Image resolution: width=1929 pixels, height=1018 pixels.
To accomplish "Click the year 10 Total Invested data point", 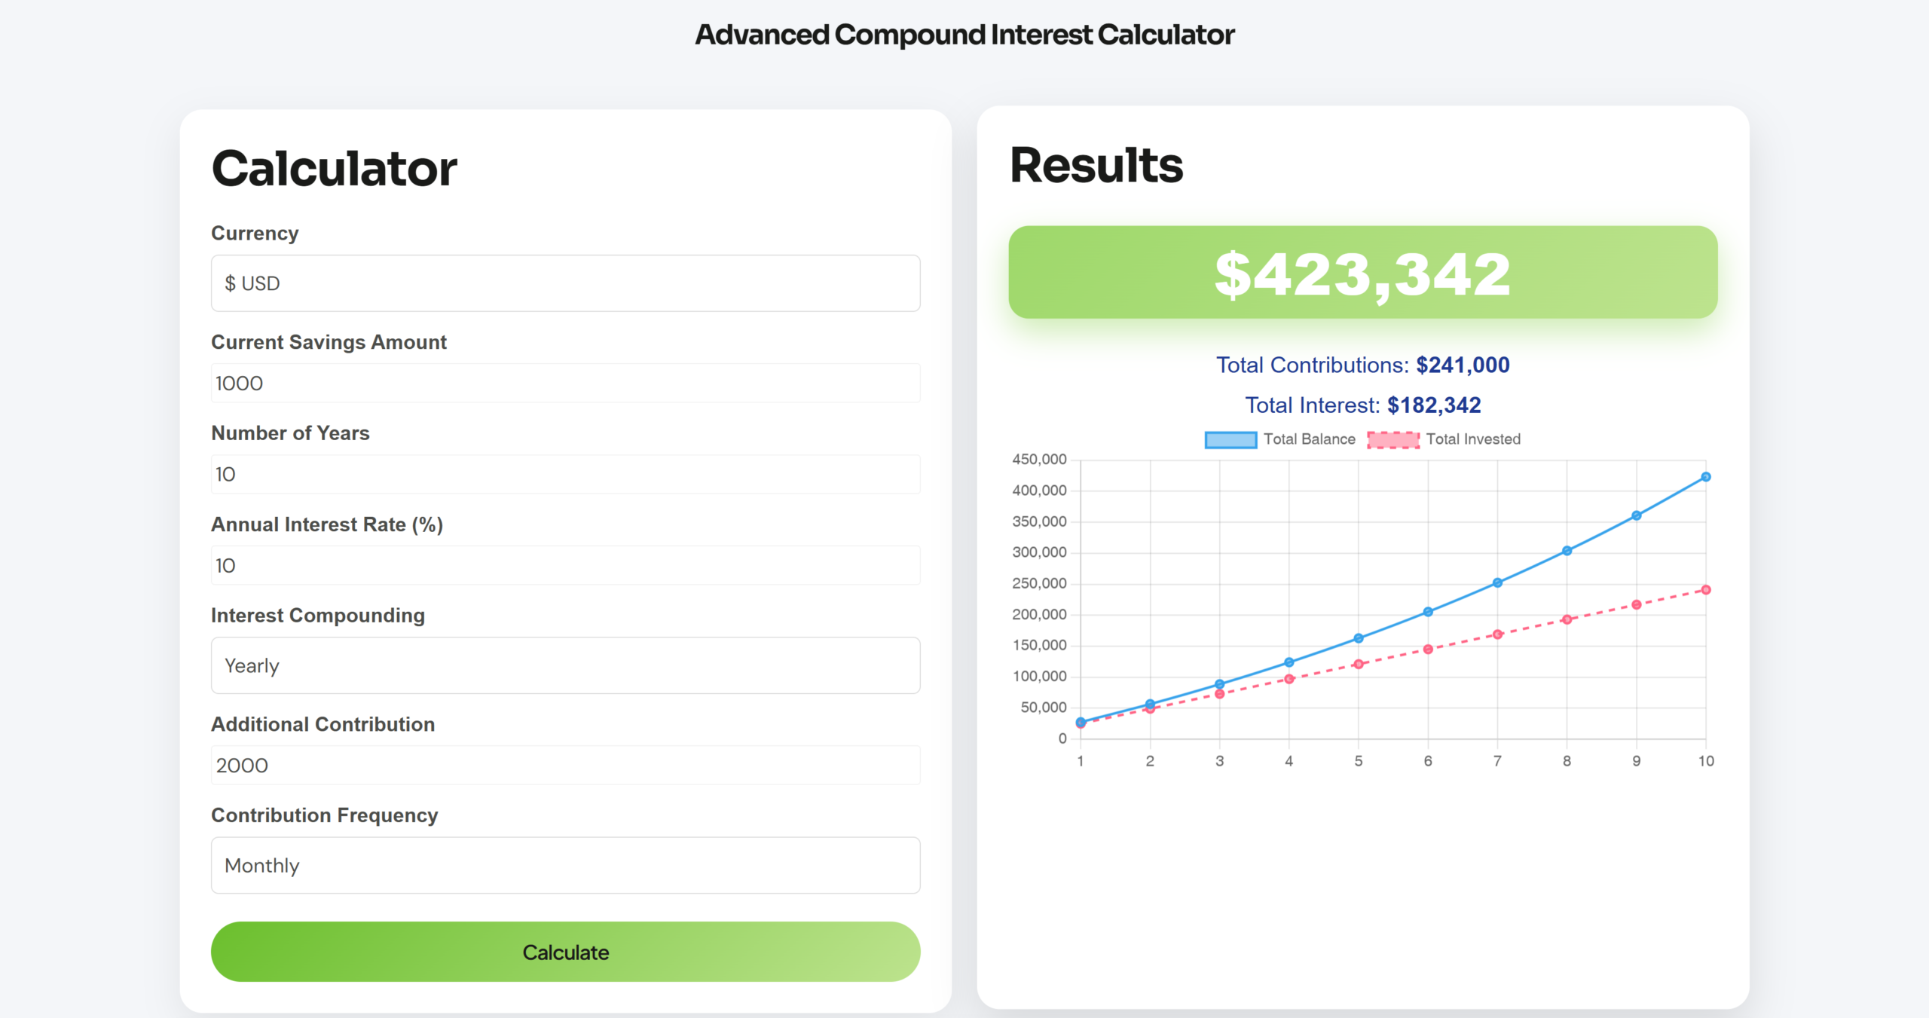I will pos(1706,590).
